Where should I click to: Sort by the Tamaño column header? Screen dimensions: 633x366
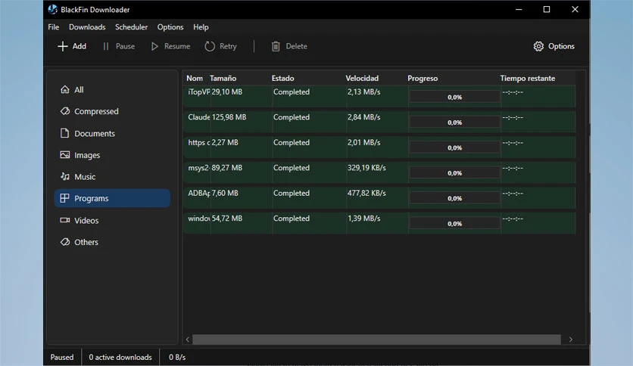coord(223,78)
